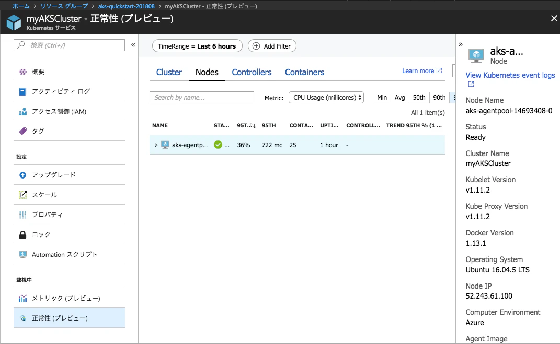The width and height of the screenshot is (560, 344).
Task: Go to aks-quickstart-201808 breadcrumb
Action: [x=127, y=6]
